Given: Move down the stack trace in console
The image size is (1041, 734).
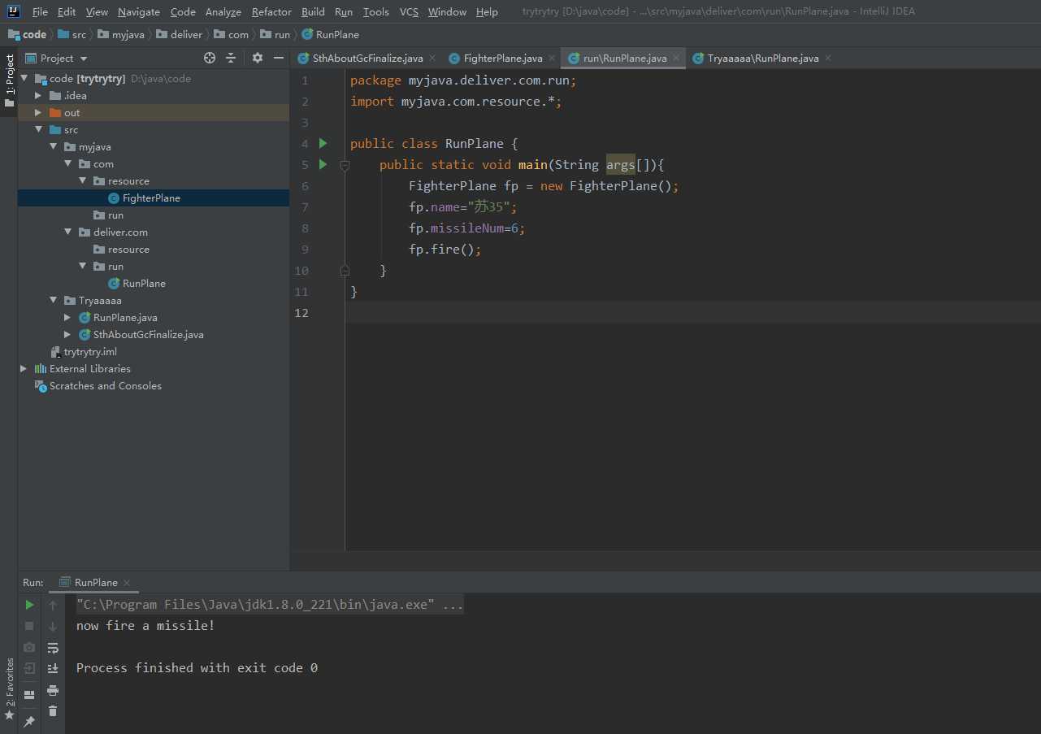Looking at the screenshot, I should [x=53, y=626].
